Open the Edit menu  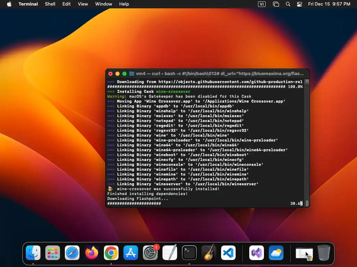point(67,4)
